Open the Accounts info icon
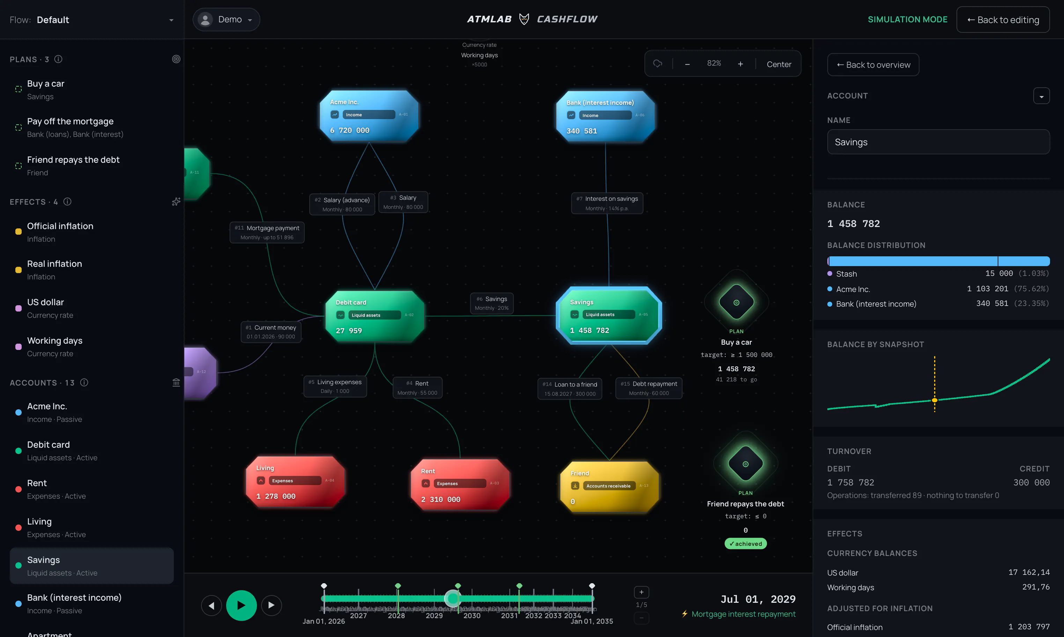1064x637 pixels. [84, 382]
